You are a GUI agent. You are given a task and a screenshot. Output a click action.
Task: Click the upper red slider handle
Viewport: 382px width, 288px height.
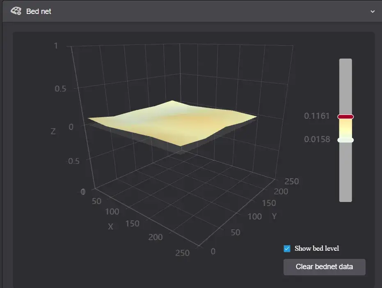pyautogui.click(x=345, y=117)
